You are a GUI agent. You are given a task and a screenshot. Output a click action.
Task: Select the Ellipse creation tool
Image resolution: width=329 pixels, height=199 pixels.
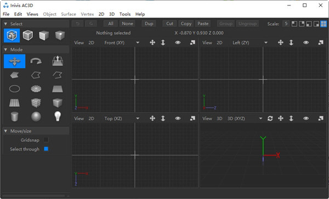click(14, 89)
